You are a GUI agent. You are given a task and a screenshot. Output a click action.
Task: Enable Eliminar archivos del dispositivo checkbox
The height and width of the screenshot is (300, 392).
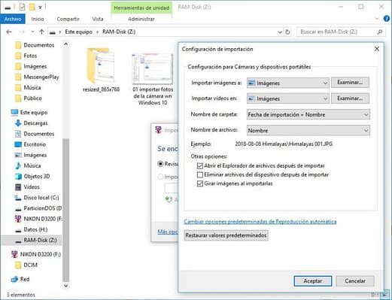[200, 174]
